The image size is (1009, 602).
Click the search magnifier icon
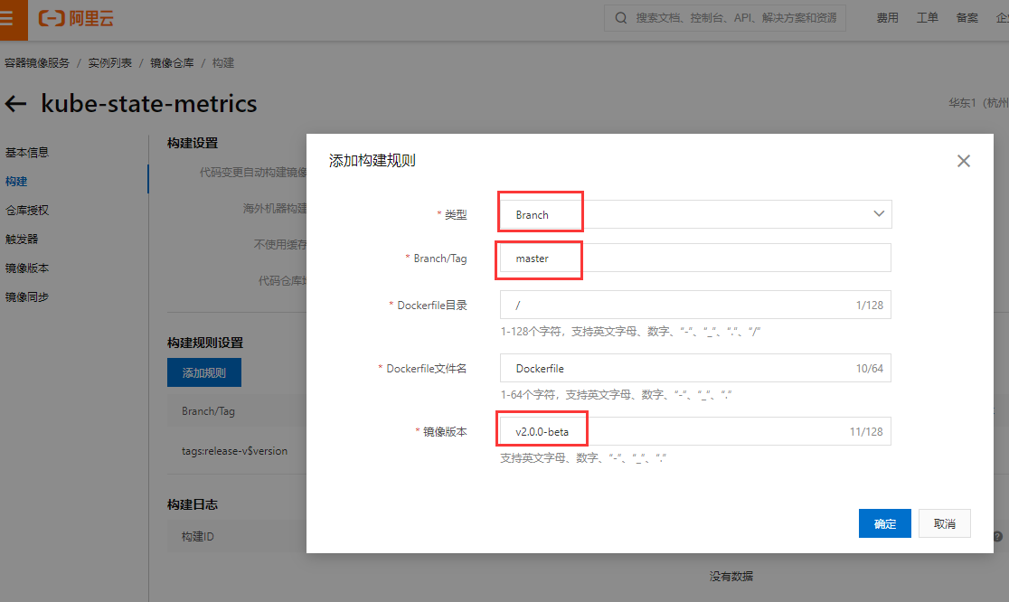620,17
